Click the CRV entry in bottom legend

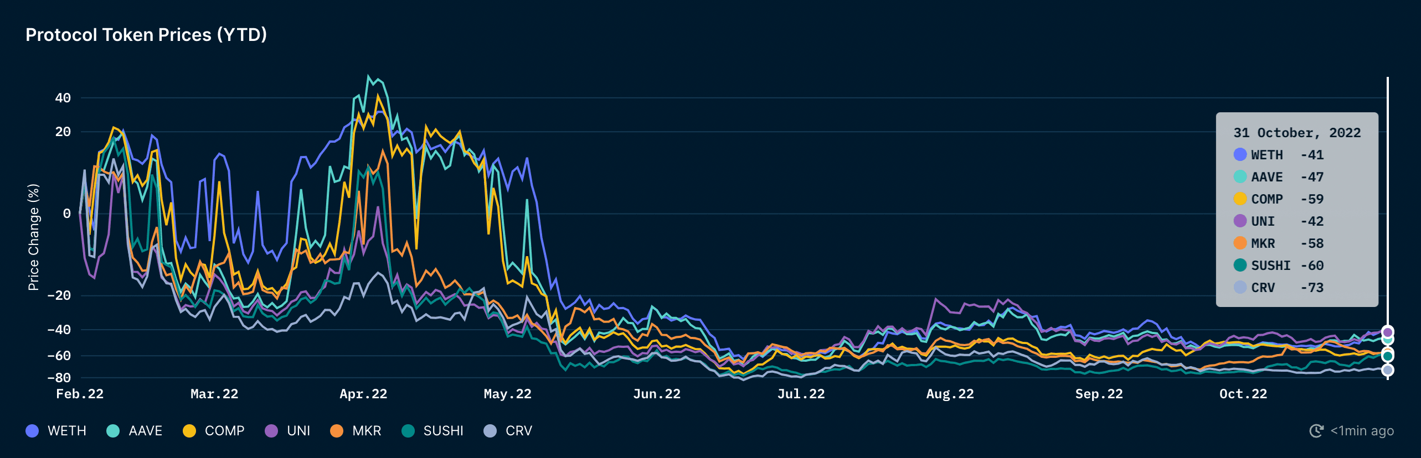[x=508, y=431]
